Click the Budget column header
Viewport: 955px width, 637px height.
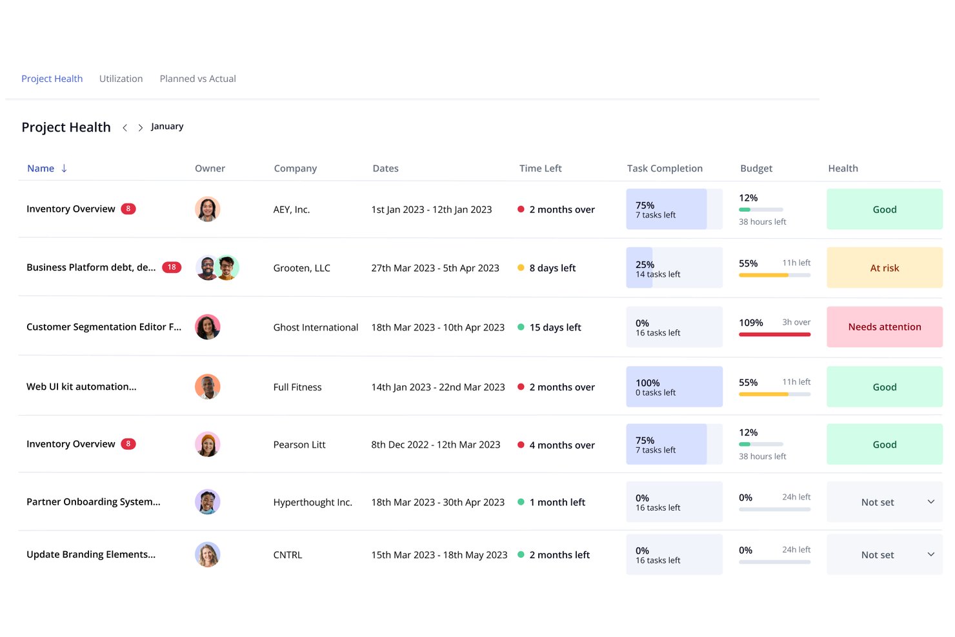click(756, 168)
